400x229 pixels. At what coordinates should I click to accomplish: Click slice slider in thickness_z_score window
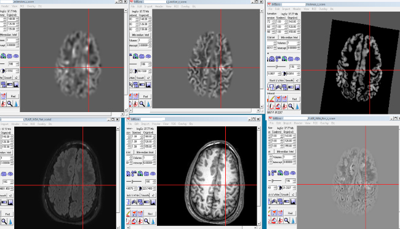coord(277,66)
